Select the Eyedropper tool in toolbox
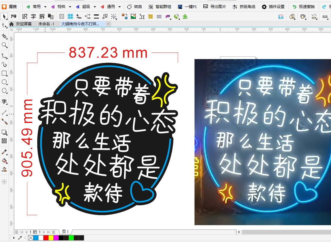The width and height of the screenshot is (331, 242). point(4,152)
